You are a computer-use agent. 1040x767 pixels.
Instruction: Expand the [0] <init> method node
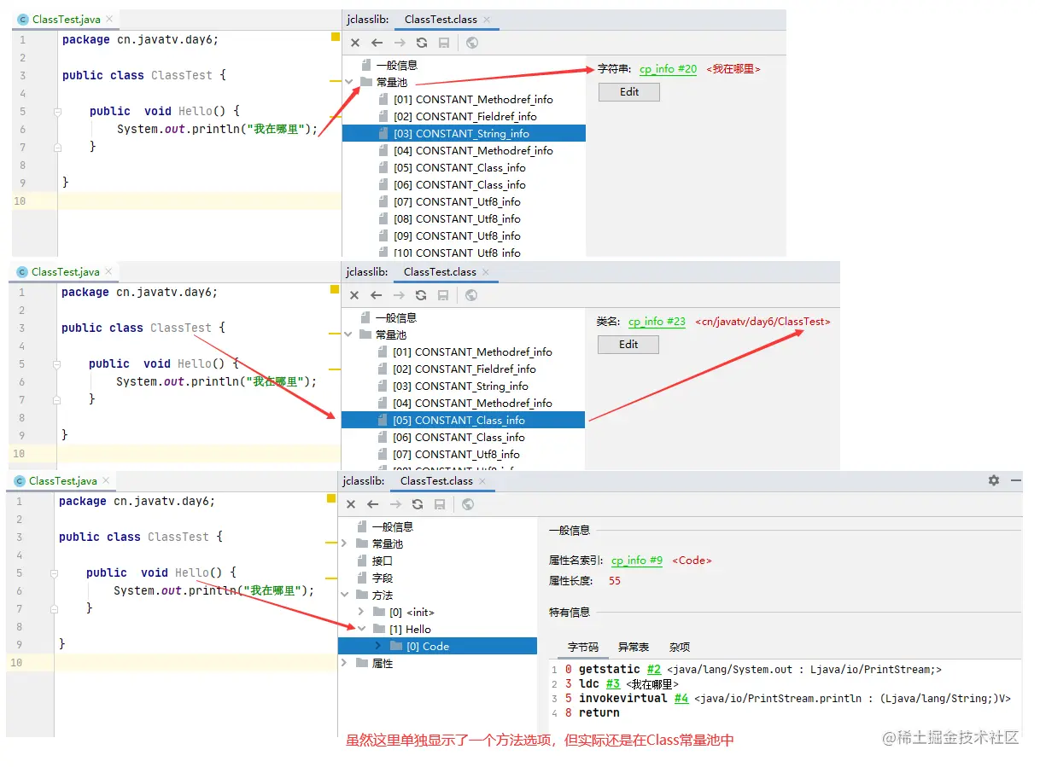(x=361, y=612)
